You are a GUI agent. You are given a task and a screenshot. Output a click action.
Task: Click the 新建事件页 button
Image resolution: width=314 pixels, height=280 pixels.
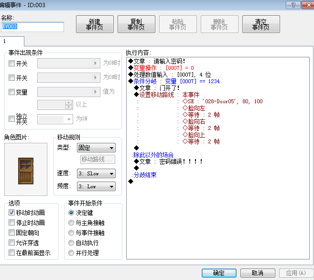(x=95, y=24)
